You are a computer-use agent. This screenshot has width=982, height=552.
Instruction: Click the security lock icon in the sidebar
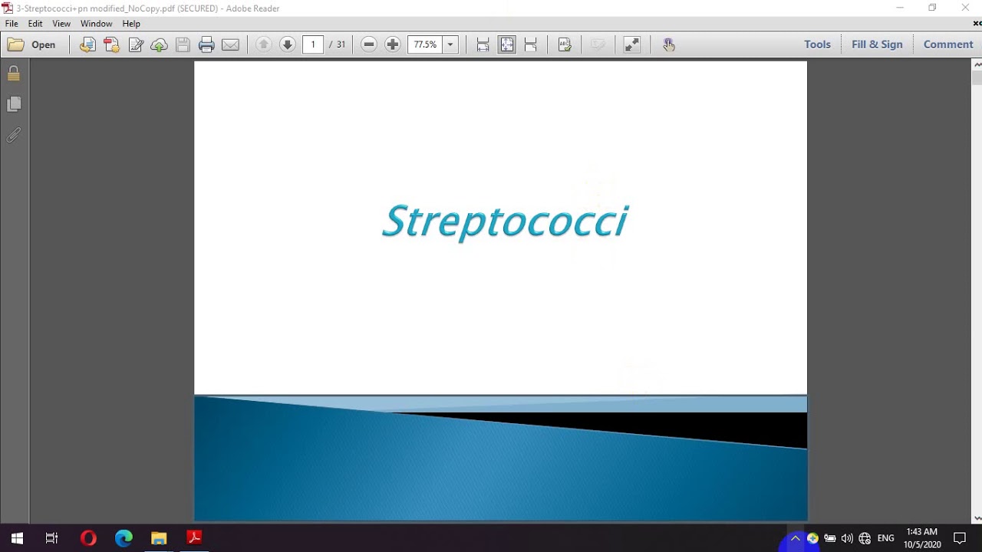(x=14, y=74)
